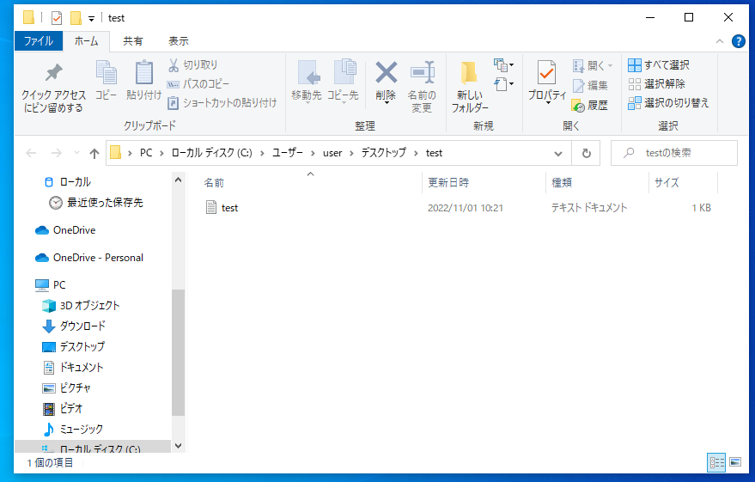Image resolution: width=755 pixels, height=482 pixels.
Task: Click the Copy (コピー) ribbon icon
Action: 106,82
